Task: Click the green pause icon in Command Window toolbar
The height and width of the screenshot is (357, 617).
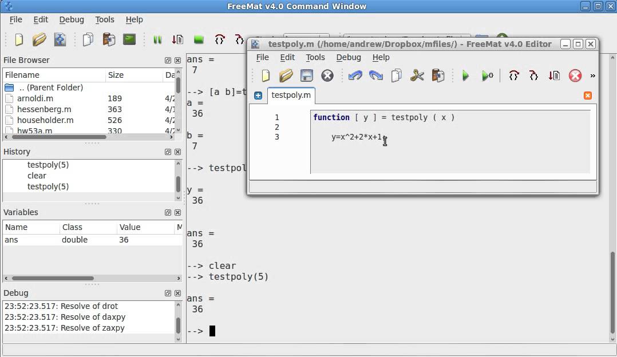Action: click(158, 39)
